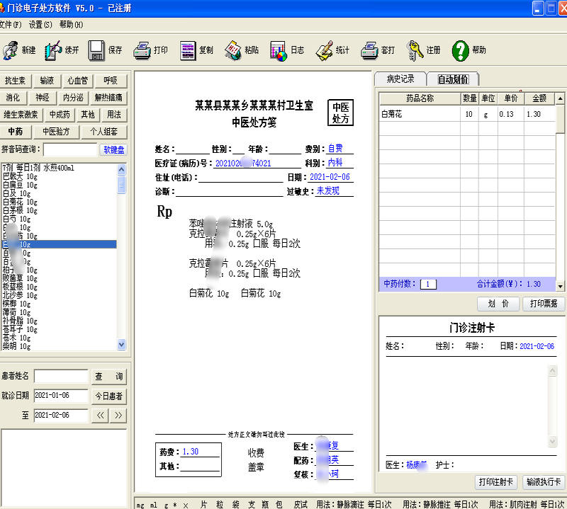Click the next date range arrow button
This screenshot has height=509, width=567.
(x=118, y=415)
